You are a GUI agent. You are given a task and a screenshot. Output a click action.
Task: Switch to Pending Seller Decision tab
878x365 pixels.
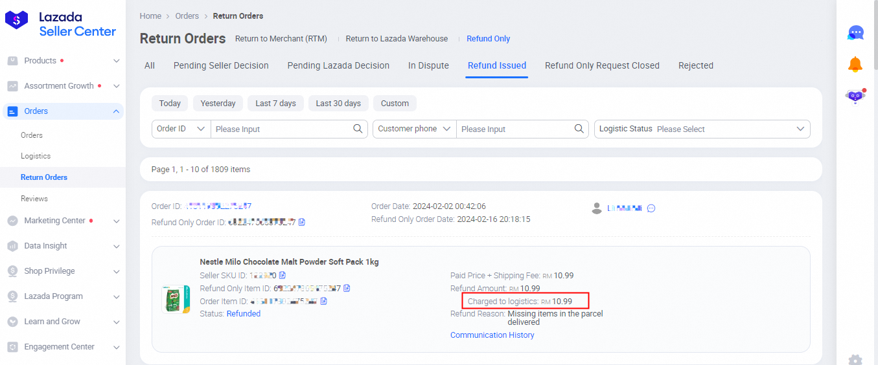(221, 65)
